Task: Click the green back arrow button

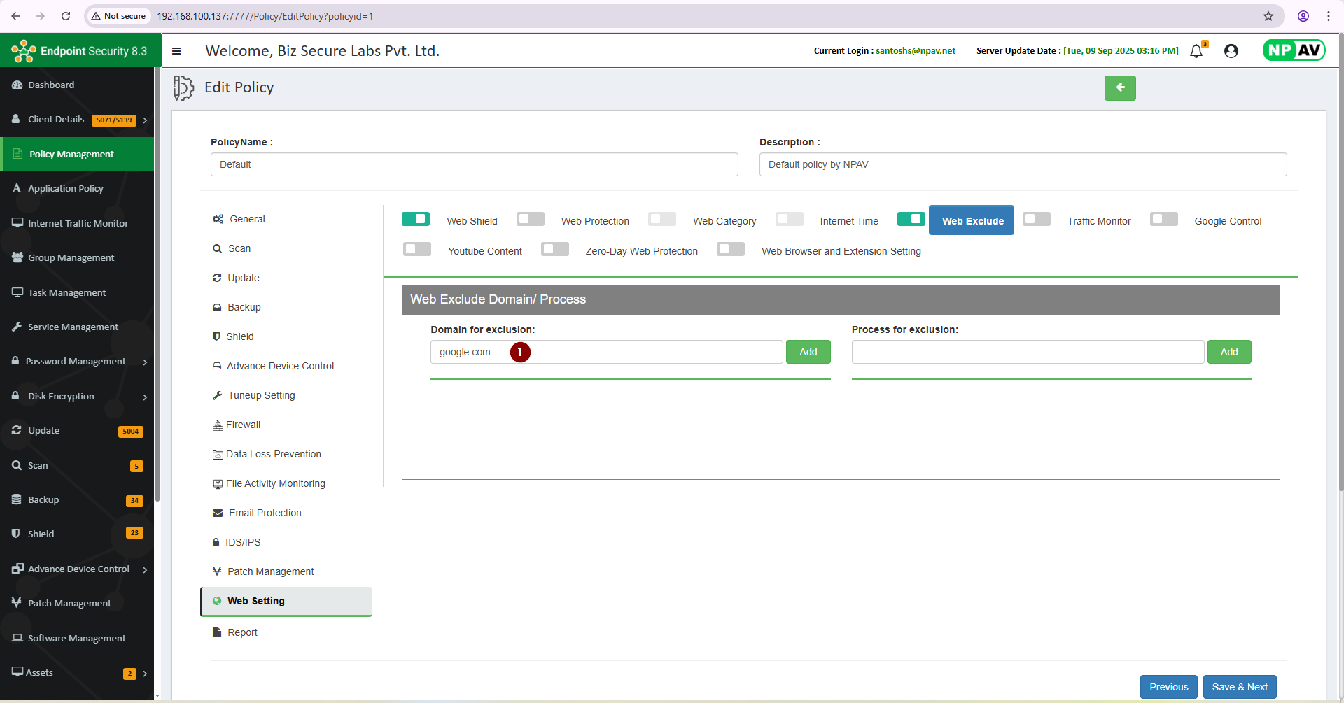Action: (1120, 88)
